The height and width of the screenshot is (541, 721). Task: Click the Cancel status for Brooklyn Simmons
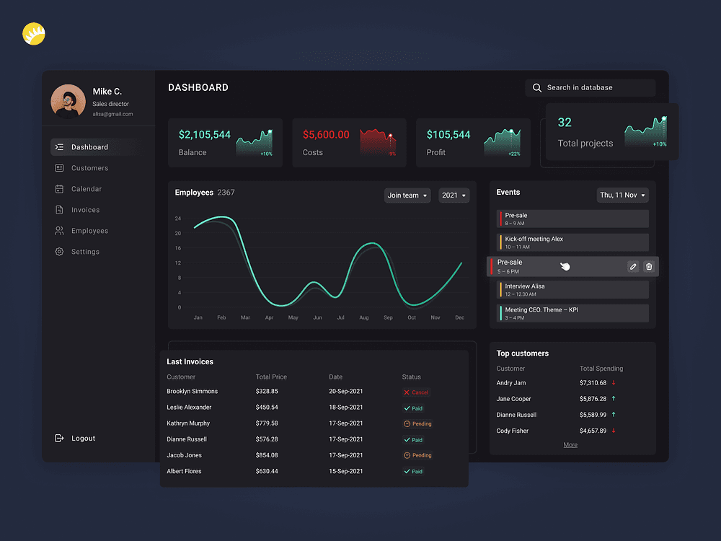tap(416, 392)
